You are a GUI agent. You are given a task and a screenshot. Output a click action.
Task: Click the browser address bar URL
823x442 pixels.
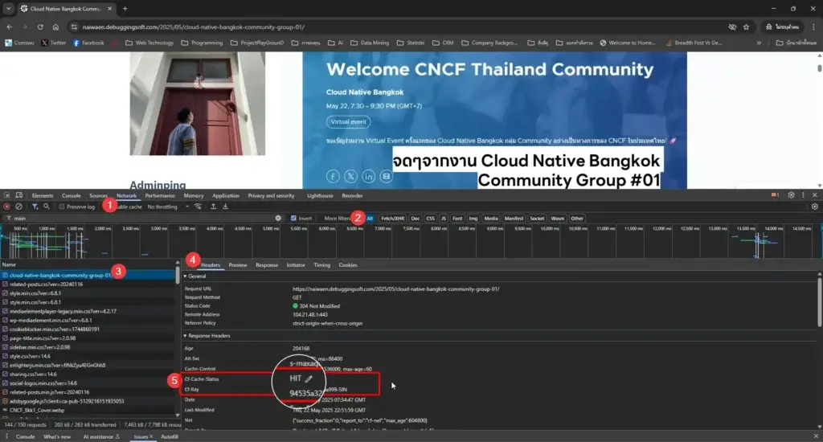tap(193, 27)
